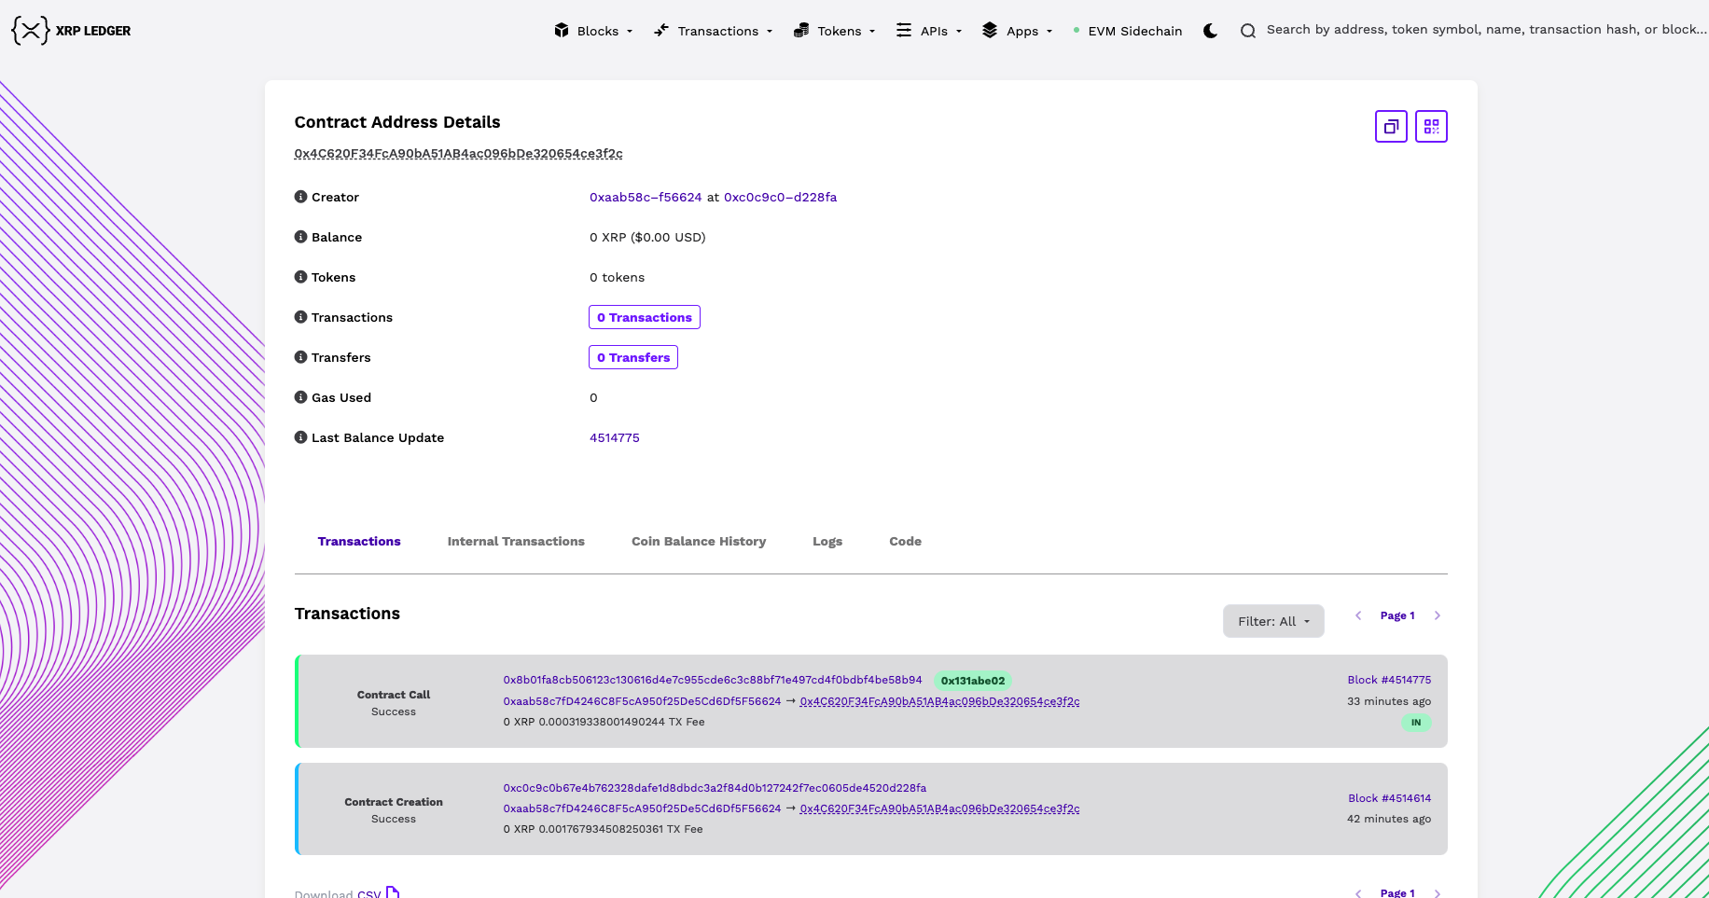
Task: Switch to the Internal Transactions tab
Action: click(516, 541)
